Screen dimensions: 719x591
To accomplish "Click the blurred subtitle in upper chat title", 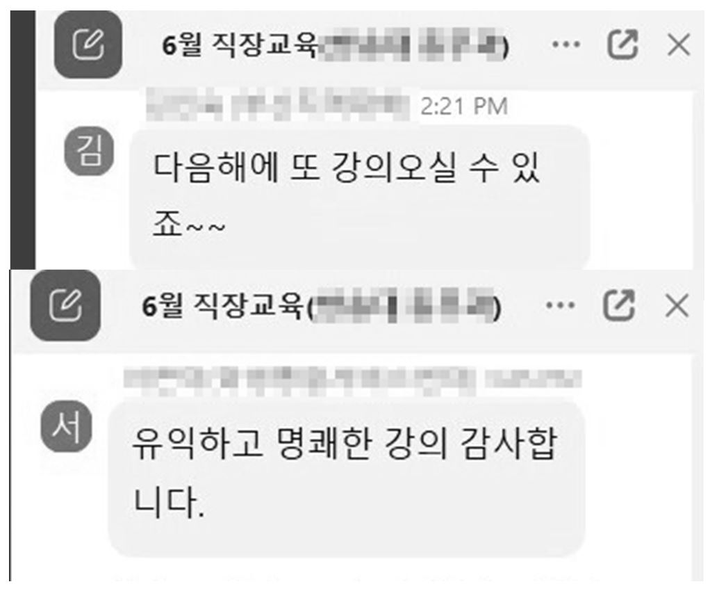I will click(413, 45).
